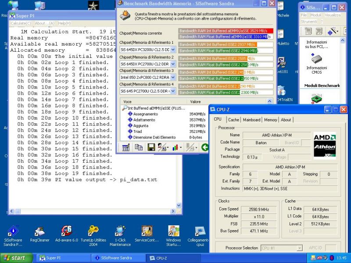Viewport: 351px width, 263px height.
Task: Click the Super PI vertical scrollbar down arrow
Action: [179, 205]
